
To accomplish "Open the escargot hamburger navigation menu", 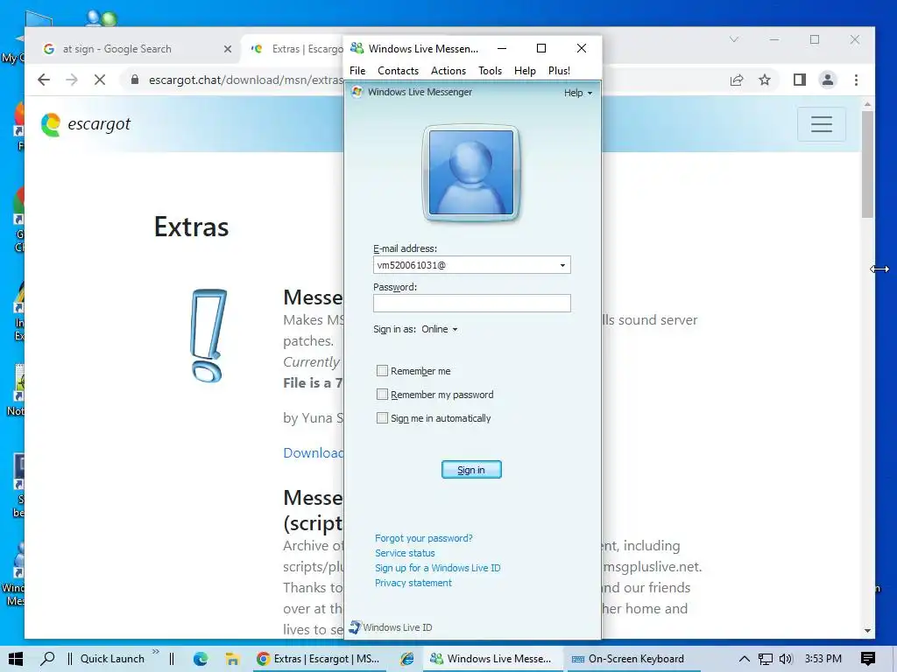I will pyautogui.click(x=822, y=124).
